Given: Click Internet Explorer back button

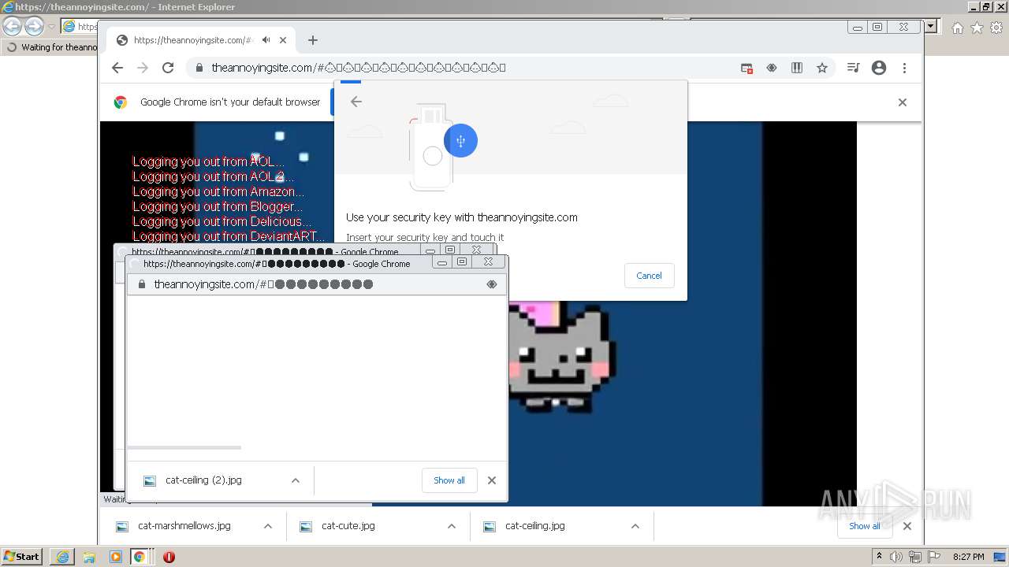Looking at the screenshot, I should [13, 26].
